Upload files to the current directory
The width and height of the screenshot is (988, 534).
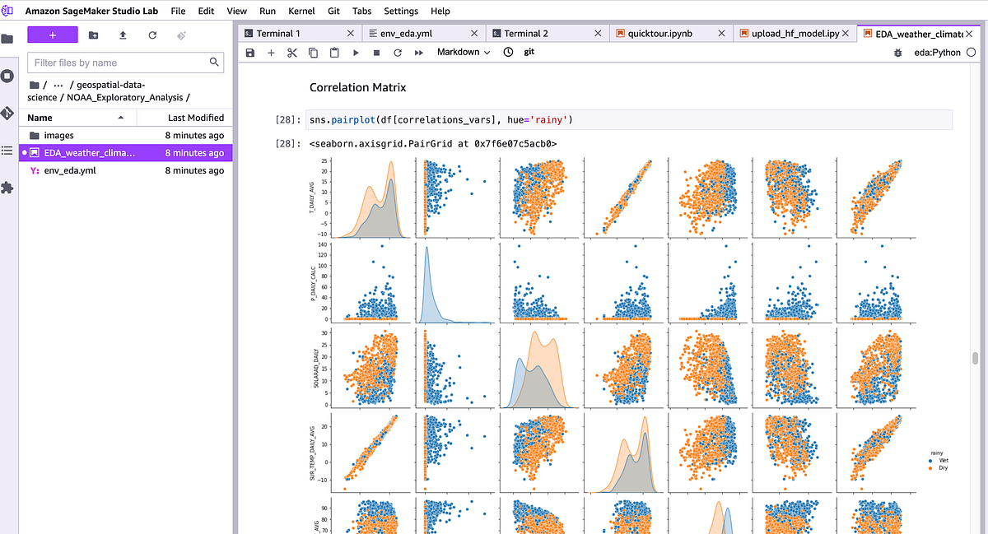123,35
